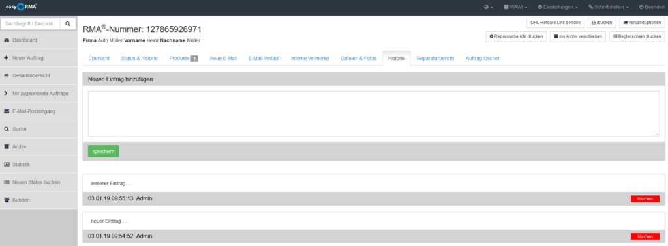Click the archive box icon beside Archiv
The image size is (668, 246).
coord(7,146)
